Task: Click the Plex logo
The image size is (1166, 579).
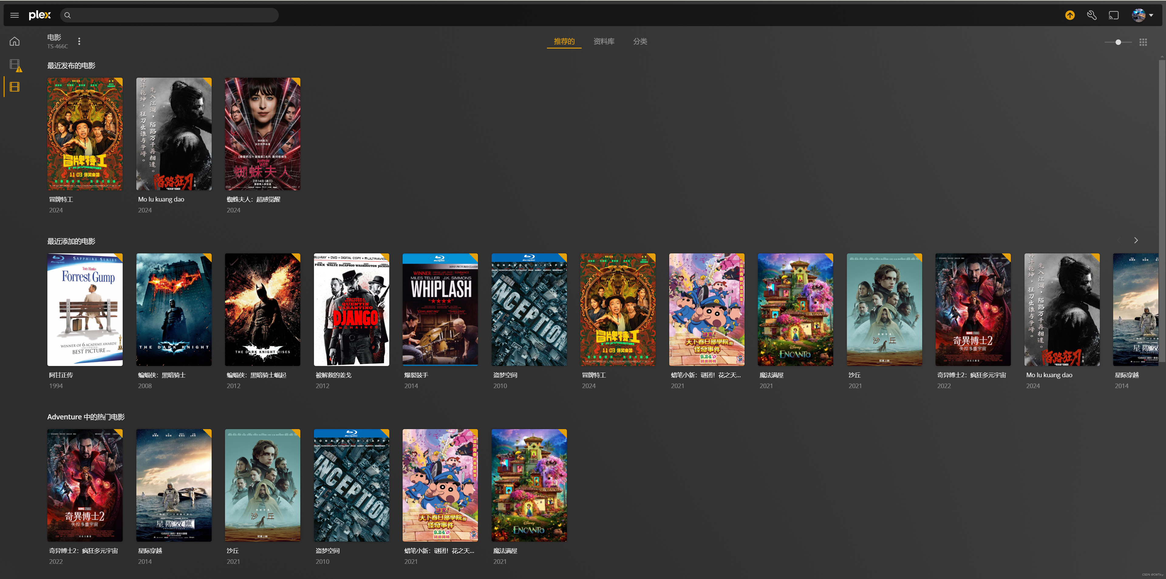Action: [x=40, y=15]
